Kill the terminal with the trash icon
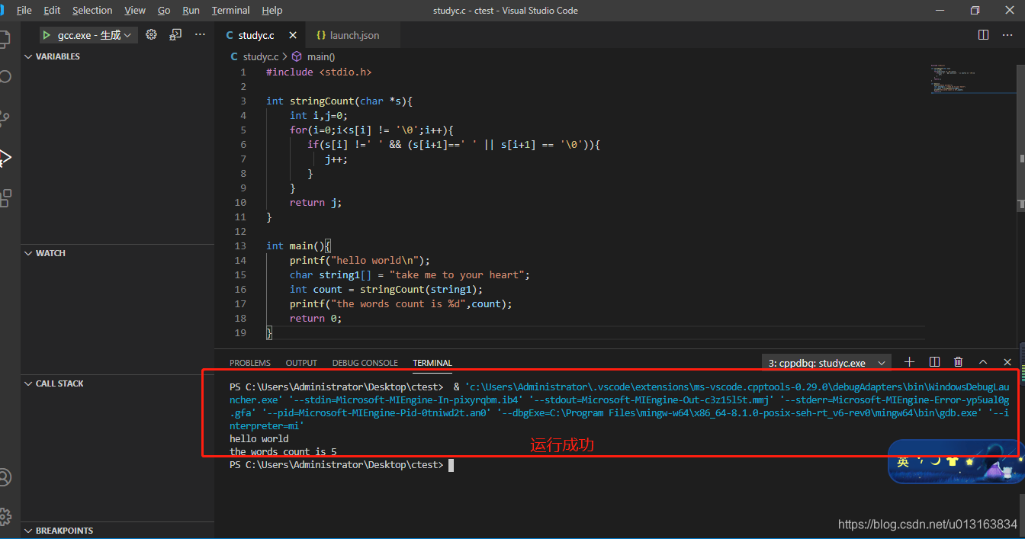The image size is (1025, 539). pos(958,361)
